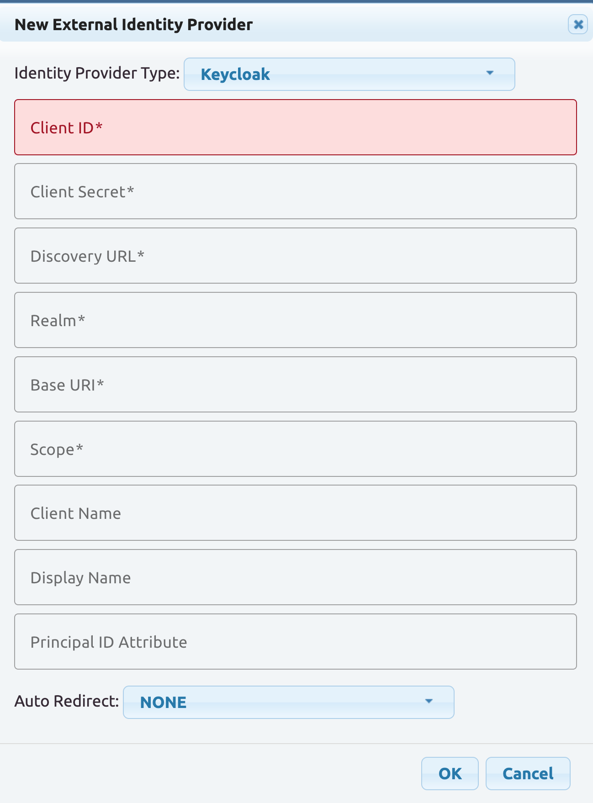
Task: Click the Identity Provider Type label
Action: click(97, 73)
